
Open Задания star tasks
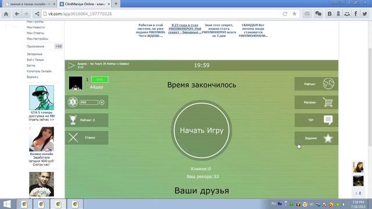pos(316,138)
